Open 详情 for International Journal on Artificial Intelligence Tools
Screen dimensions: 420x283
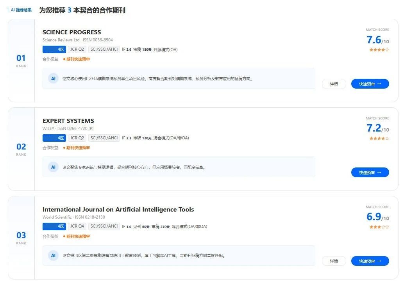coord(334,261)
